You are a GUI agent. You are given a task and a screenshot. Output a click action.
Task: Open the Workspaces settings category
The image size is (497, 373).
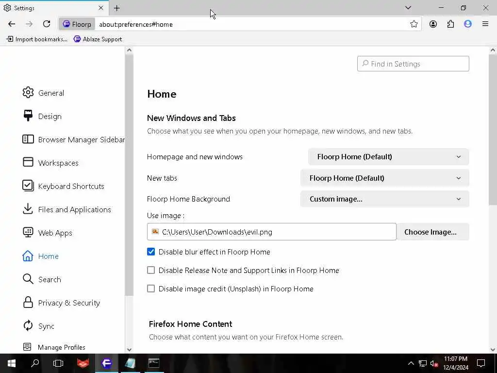[58, 163]
